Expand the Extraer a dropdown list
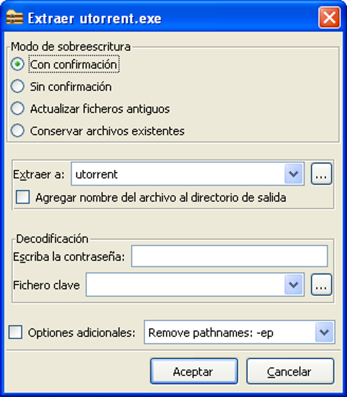Screen dimensions: 347x397 tap(294, 174)
